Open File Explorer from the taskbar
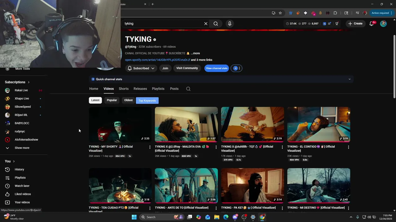This screenshot has height=222, width=396. tap(217, 217)
